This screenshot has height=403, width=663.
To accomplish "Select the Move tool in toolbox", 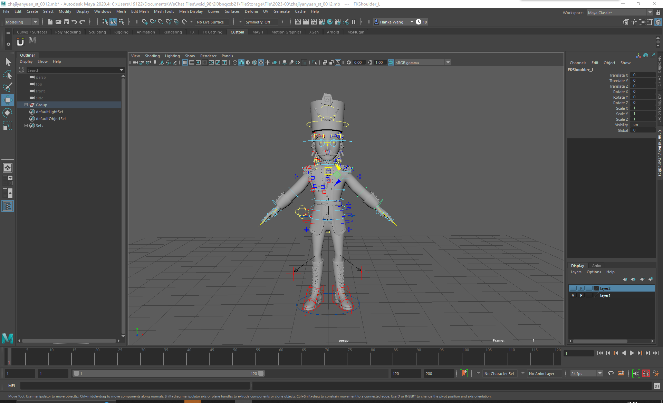I will 7,100.
